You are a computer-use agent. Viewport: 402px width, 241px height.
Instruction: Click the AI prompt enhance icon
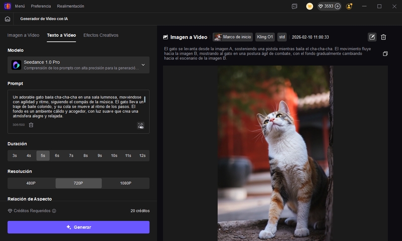141,126
